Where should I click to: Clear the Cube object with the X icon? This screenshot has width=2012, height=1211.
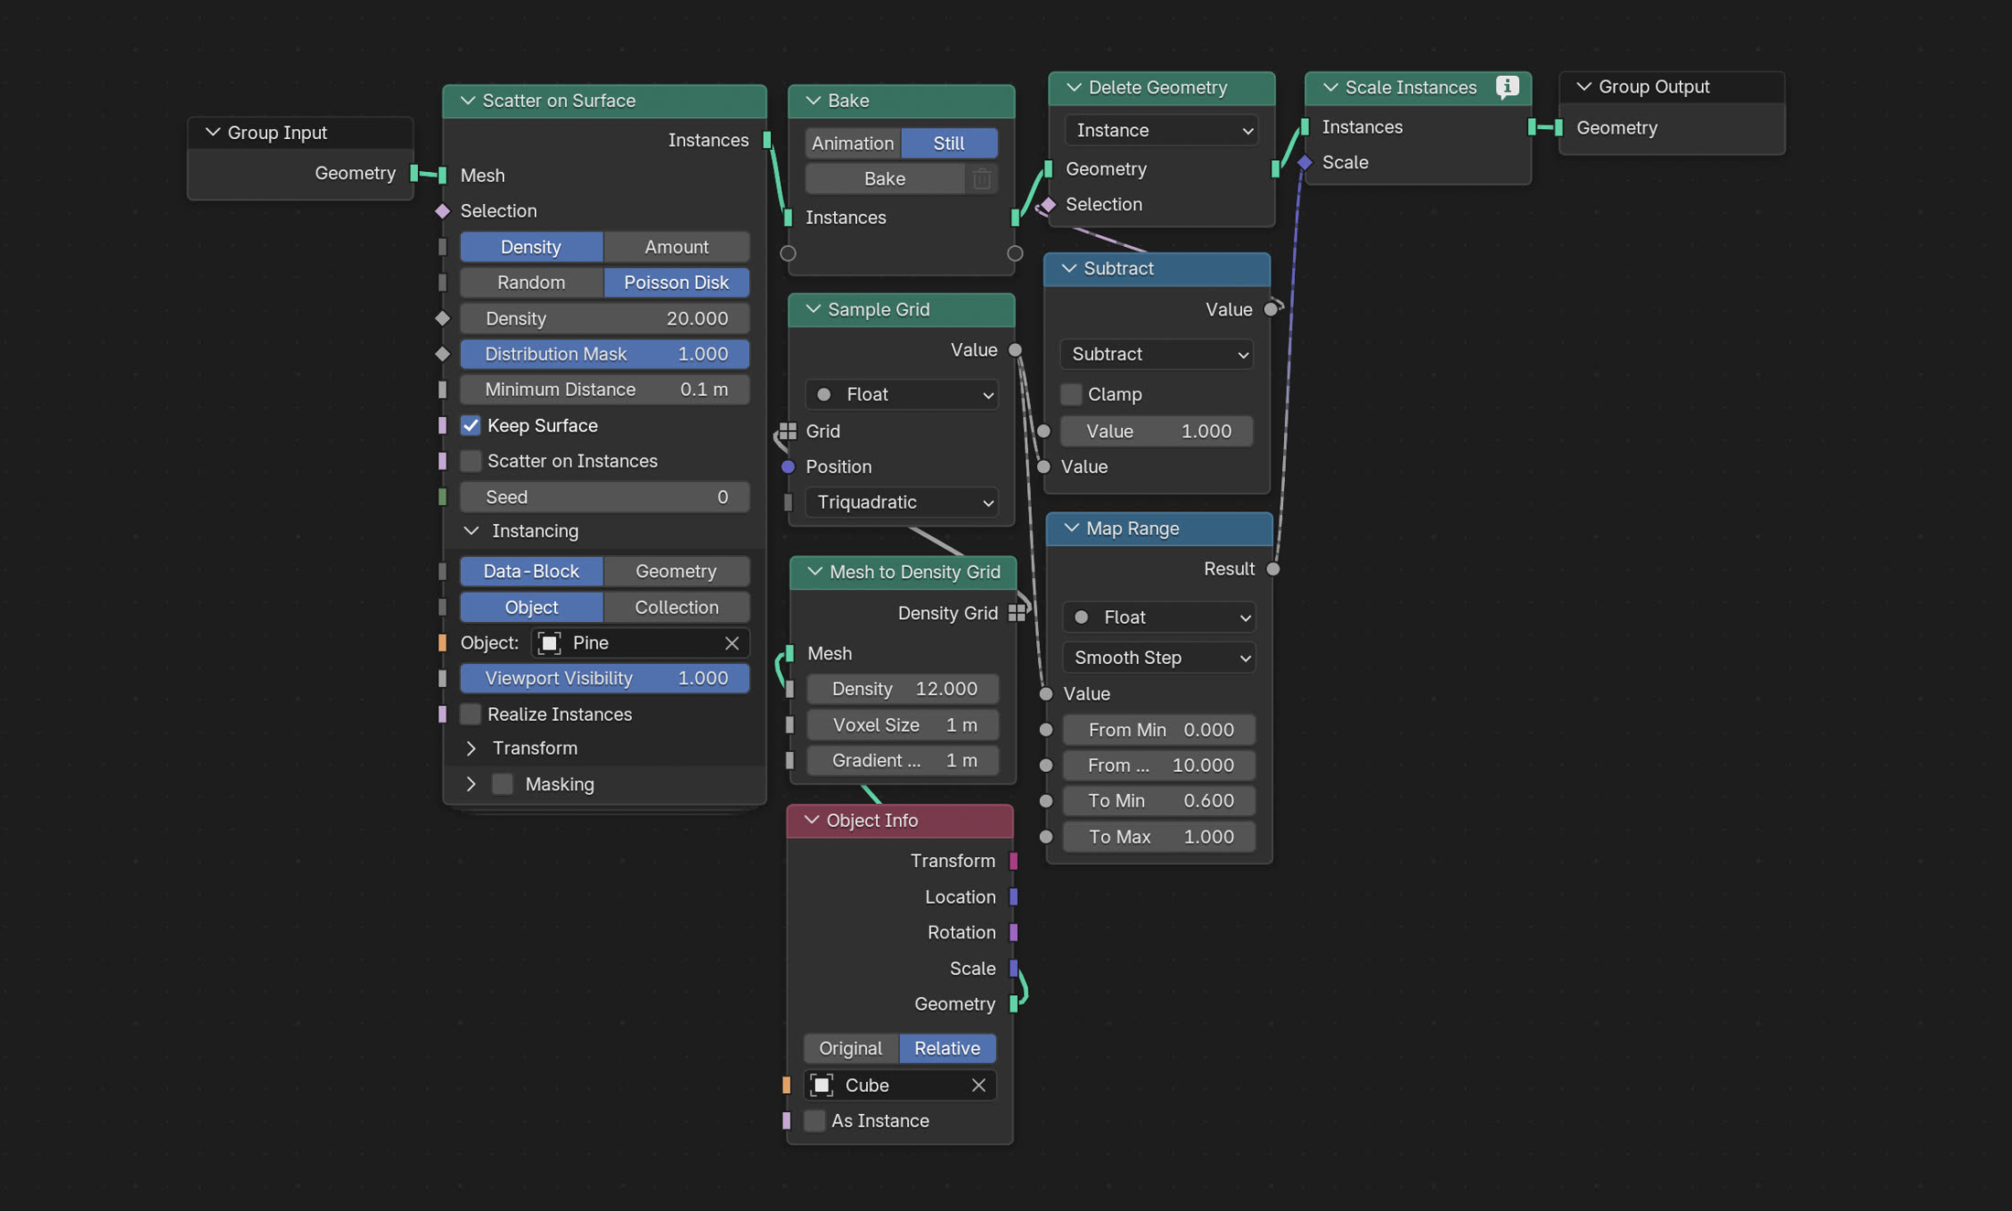tap(979, 1085)
